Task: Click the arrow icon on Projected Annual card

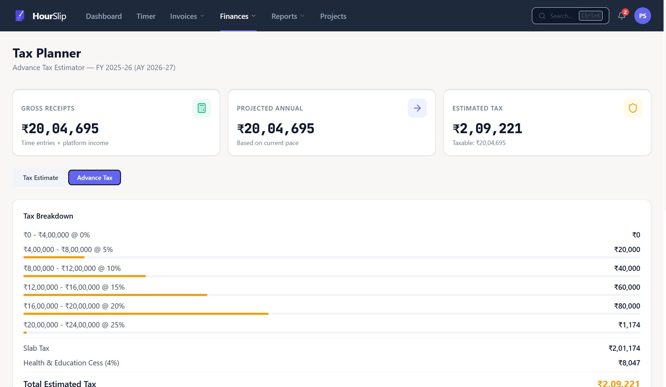Action: pos(417,108)
